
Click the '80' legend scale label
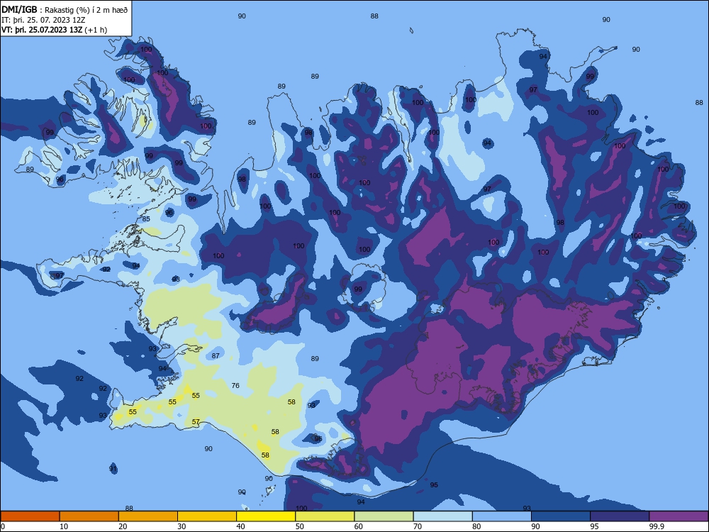(476, 526)
